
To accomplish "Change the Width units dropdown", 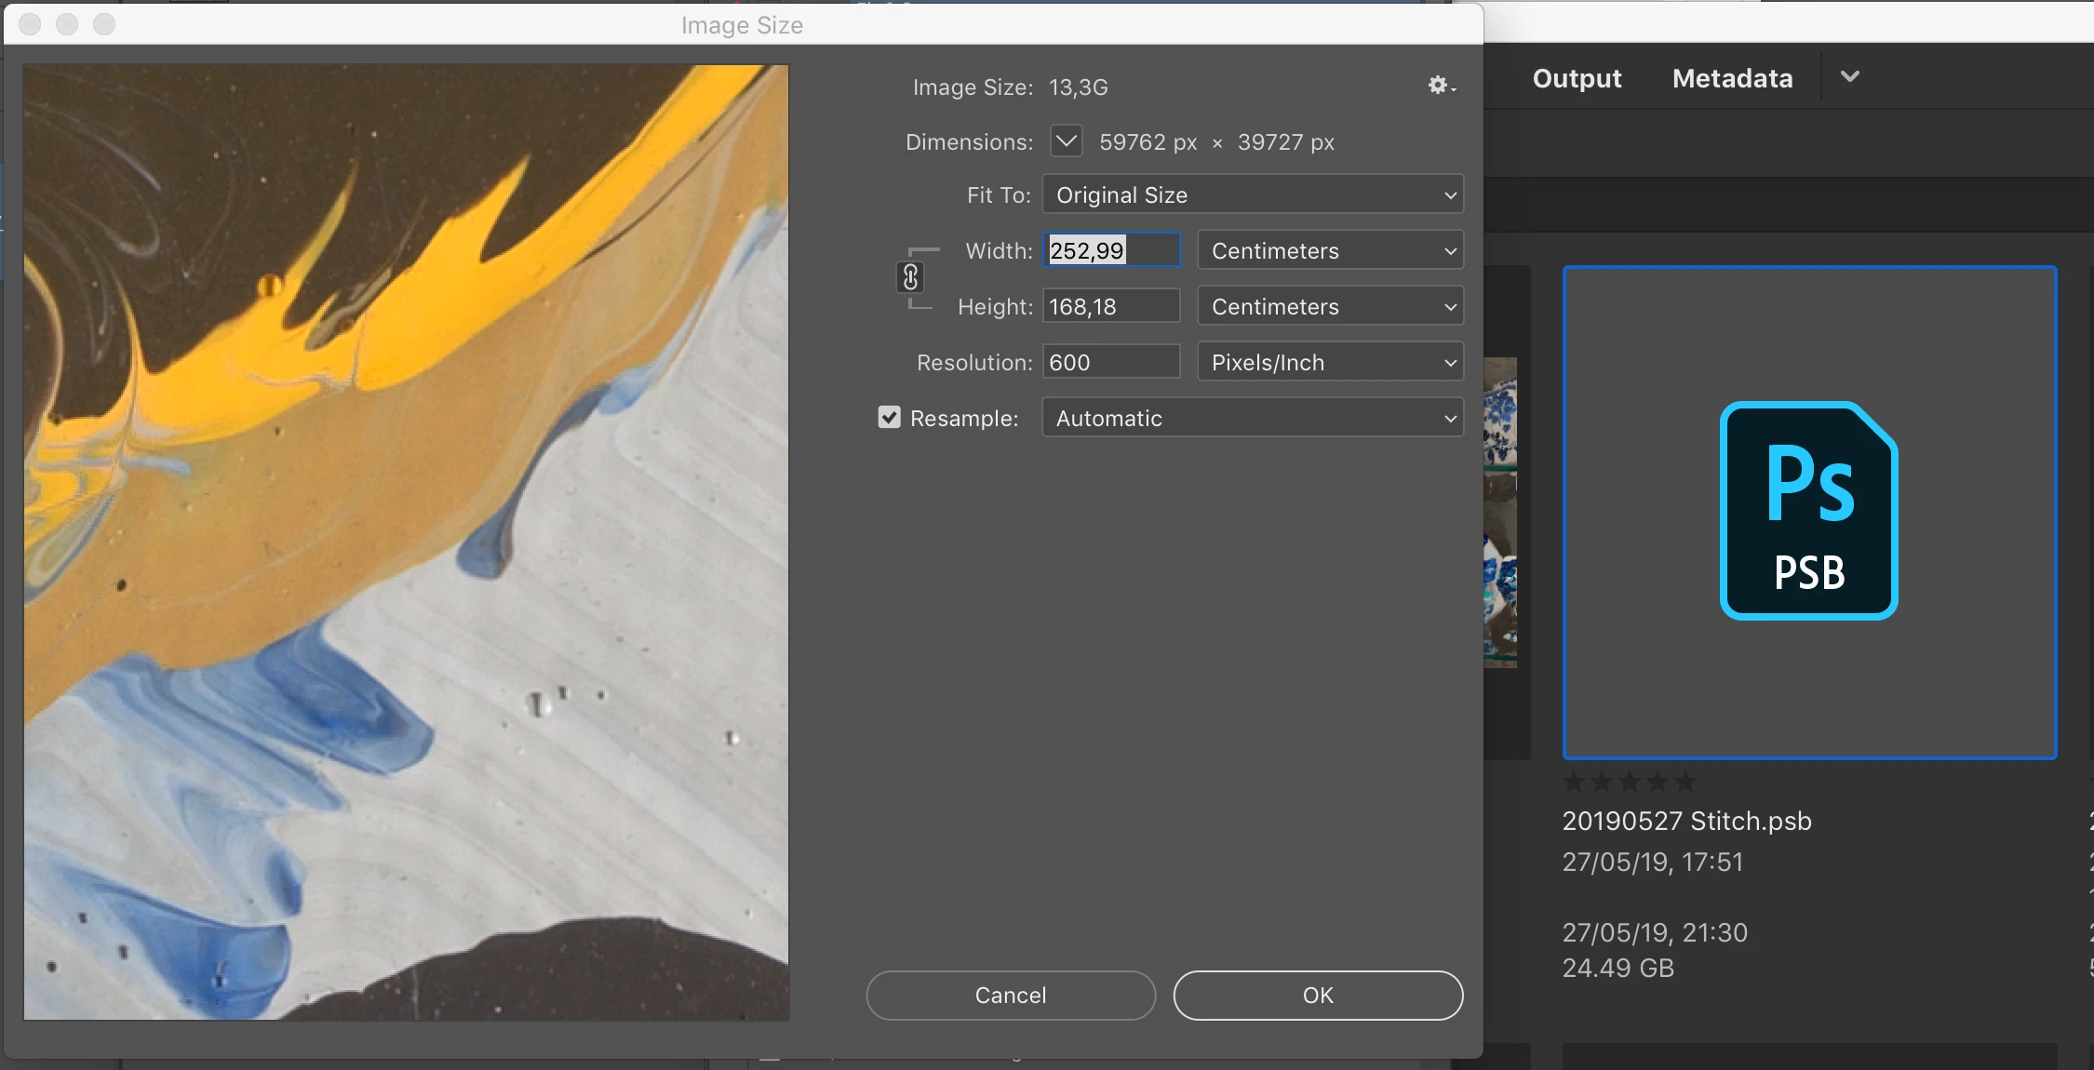I will click(x=1330, y=250).
